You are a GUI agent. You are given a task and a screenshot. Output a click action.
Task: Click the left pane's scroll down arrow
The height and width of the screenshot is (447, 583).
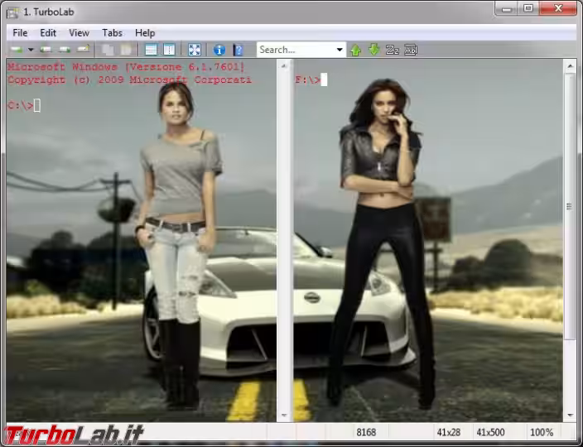[284, 415]
